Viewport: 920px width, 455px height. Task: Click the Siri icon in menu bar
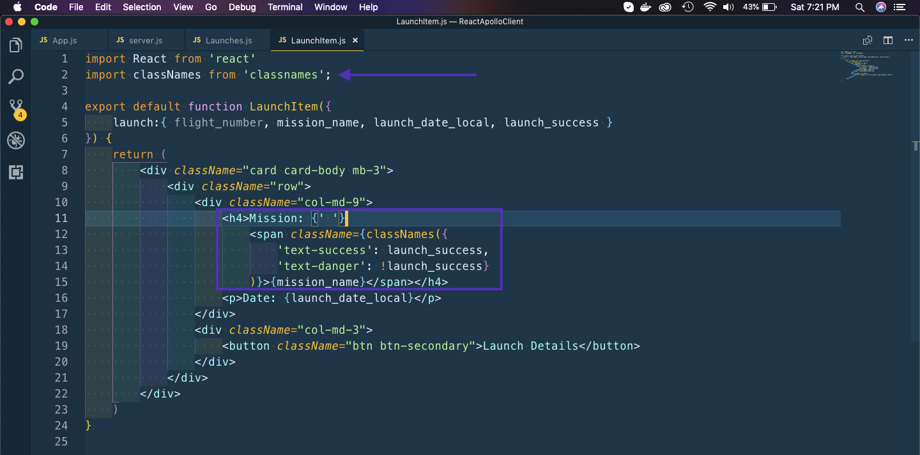(882, 7)
